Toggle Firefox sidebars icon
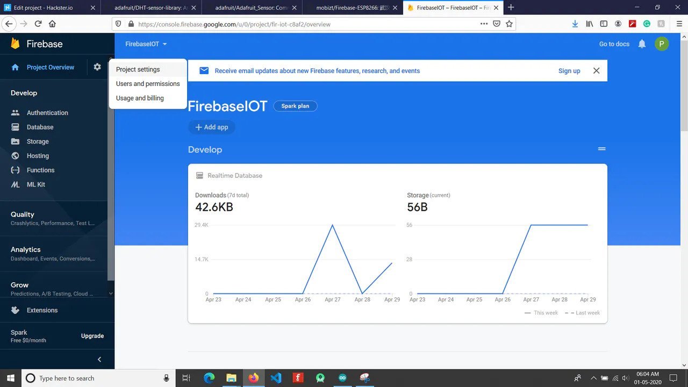The width and height of the screenshot is (688, 387). tap(604, 24)
